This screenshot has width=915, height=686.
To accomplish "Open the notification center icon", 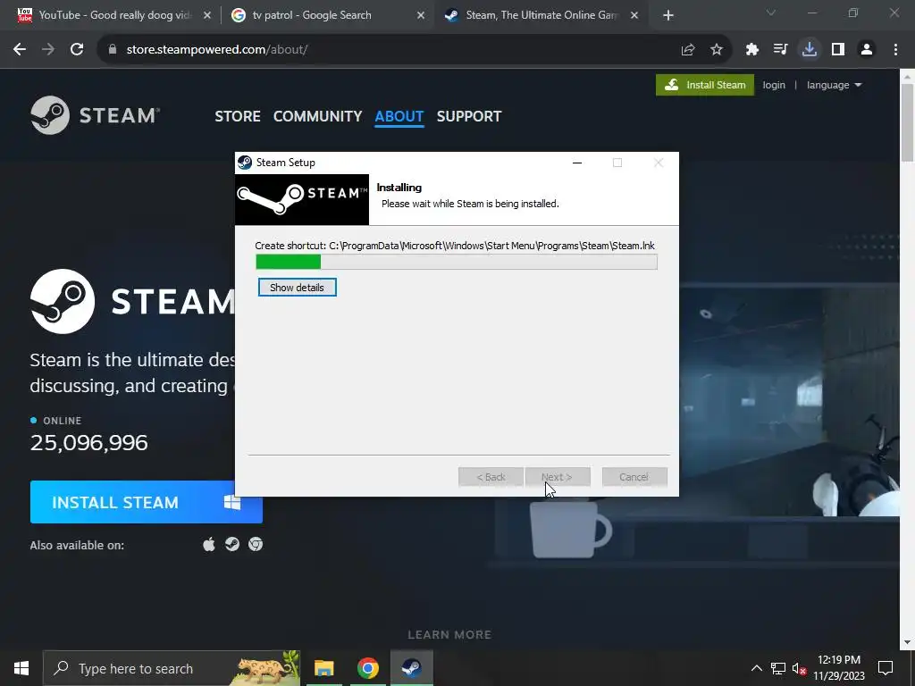I will tap(886, 668).
